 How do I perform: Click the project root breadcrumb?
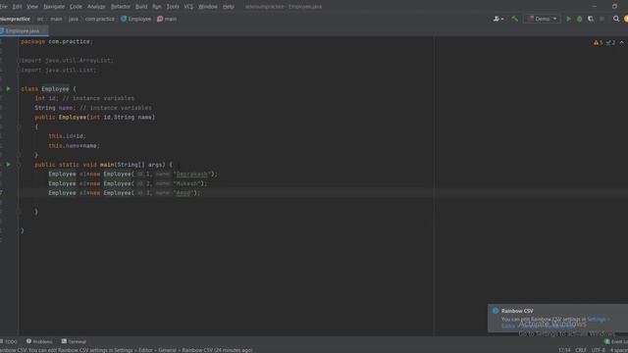point(15,19)
